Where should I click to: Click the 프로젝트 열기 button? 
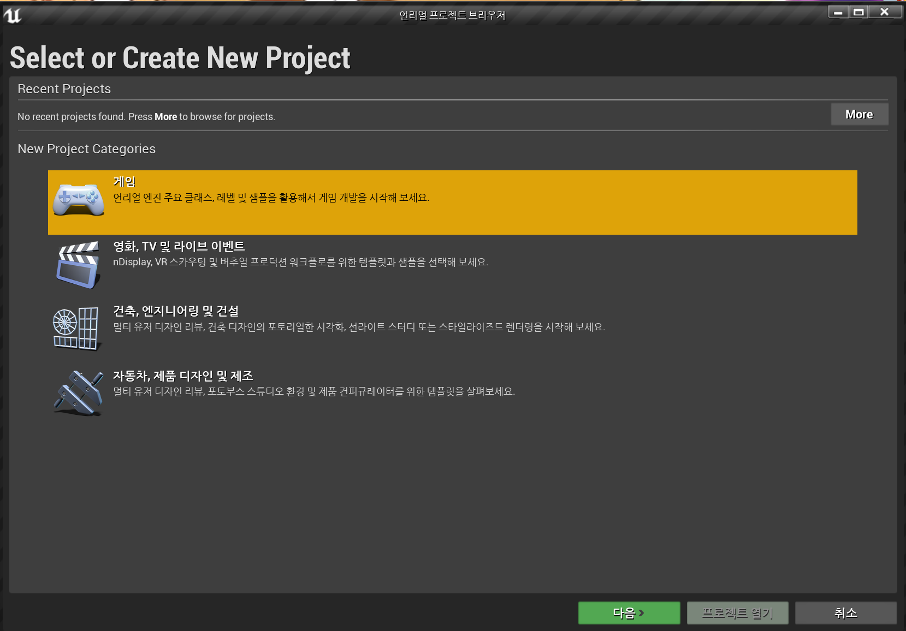[x=738, y=613]
